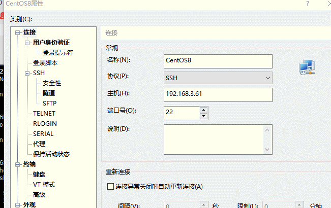Enable 连接异常关闭时自动重新连接 checkbox
Screen dimensions: 331x208
click(111, 186)
